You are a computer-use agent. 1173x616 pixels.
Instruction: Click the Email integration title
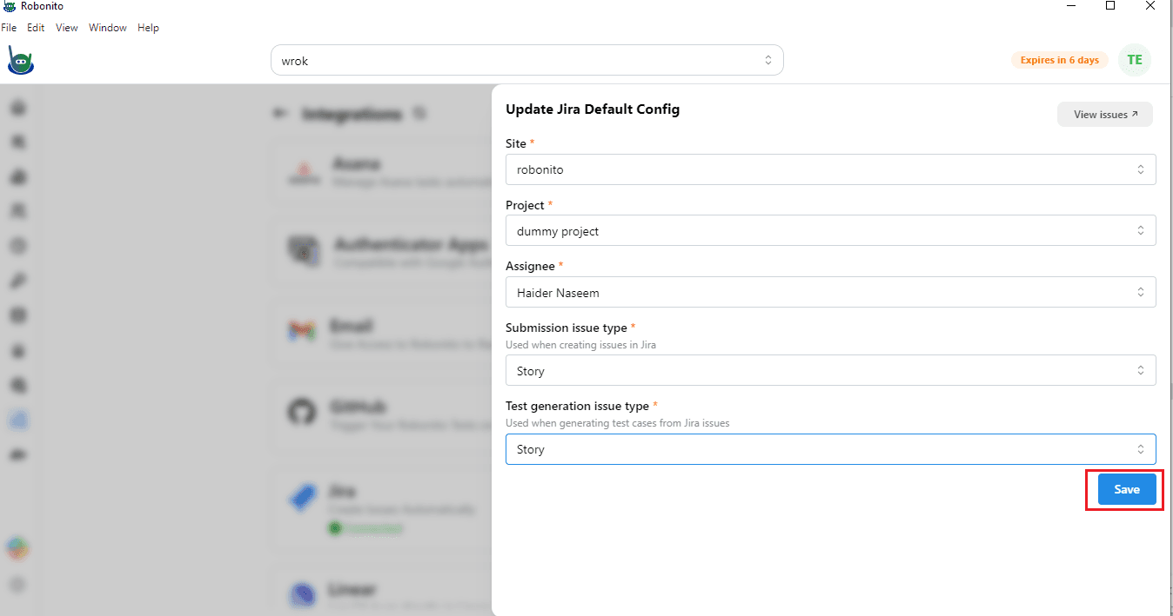click(x=352, y=326)
